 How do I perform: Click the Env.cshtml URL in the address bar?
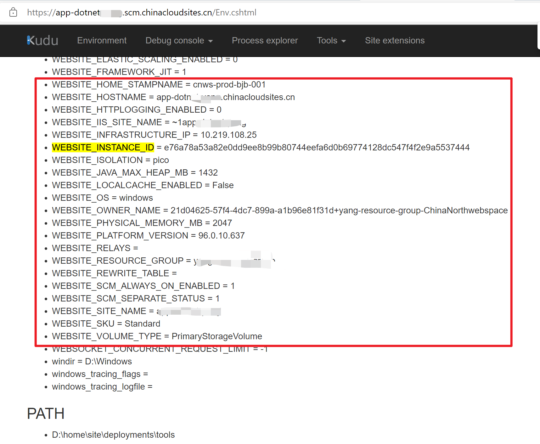[142, 13]
